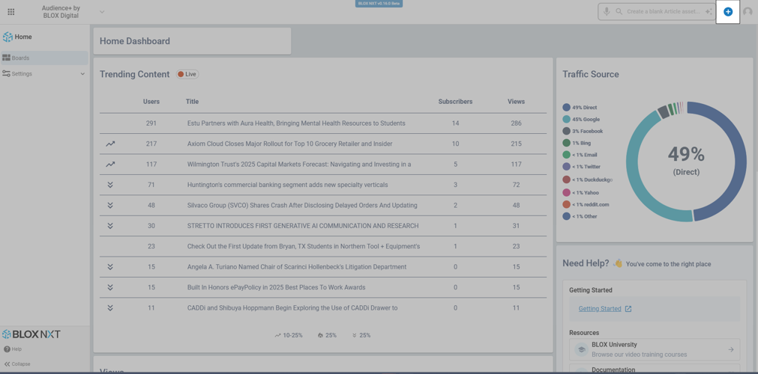Activate the microphone voice search icon
758x374 pixels.
pyautogui.click(x=607, y=12)
